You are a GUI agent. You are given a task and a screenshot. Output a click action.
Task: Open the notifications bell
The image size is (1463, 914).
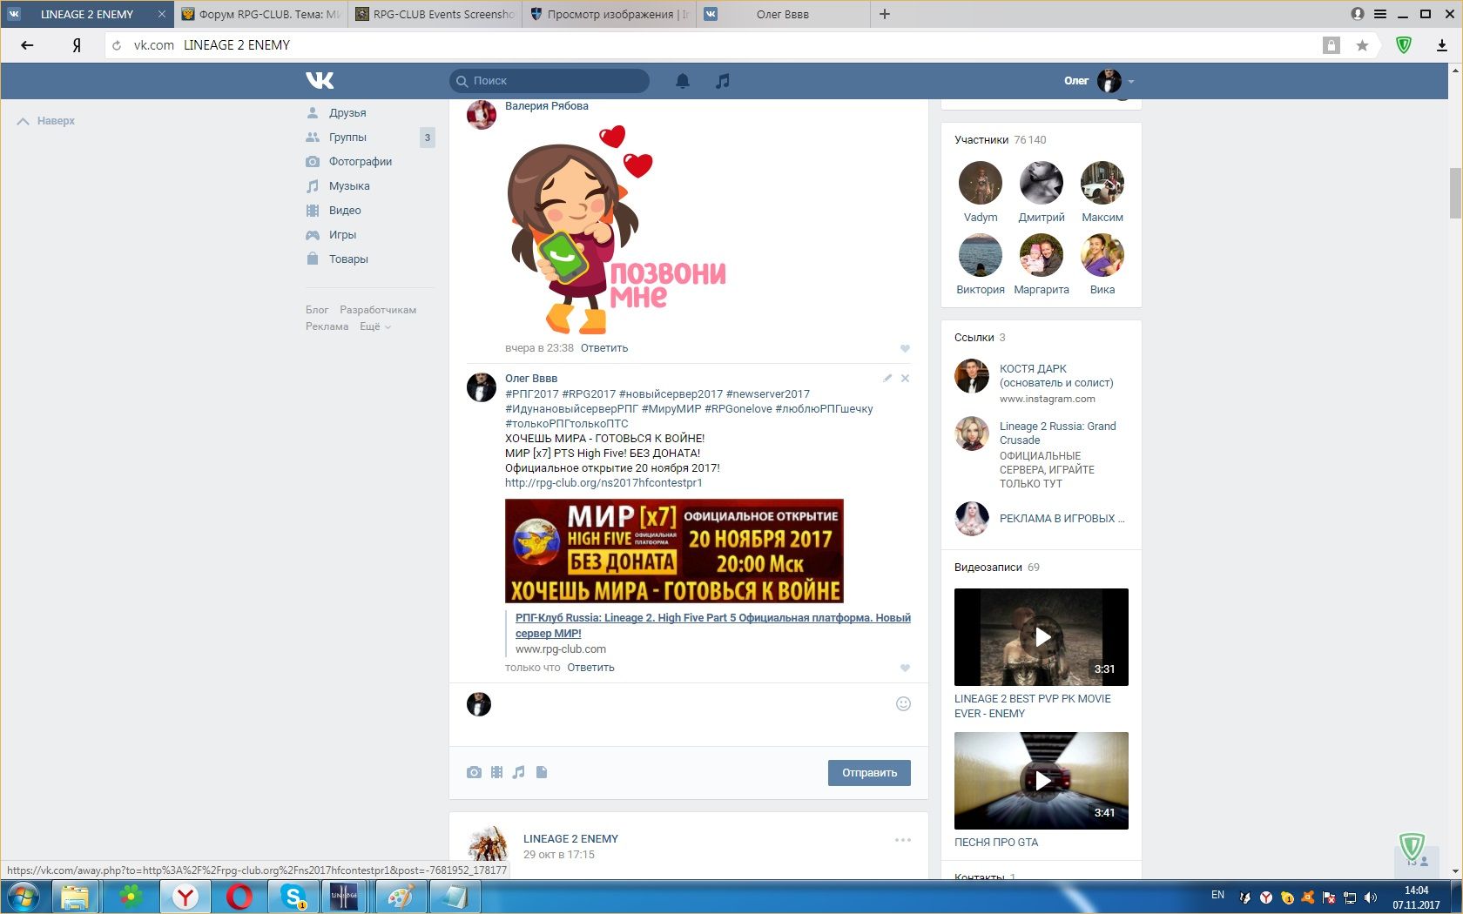pos(683,81)
